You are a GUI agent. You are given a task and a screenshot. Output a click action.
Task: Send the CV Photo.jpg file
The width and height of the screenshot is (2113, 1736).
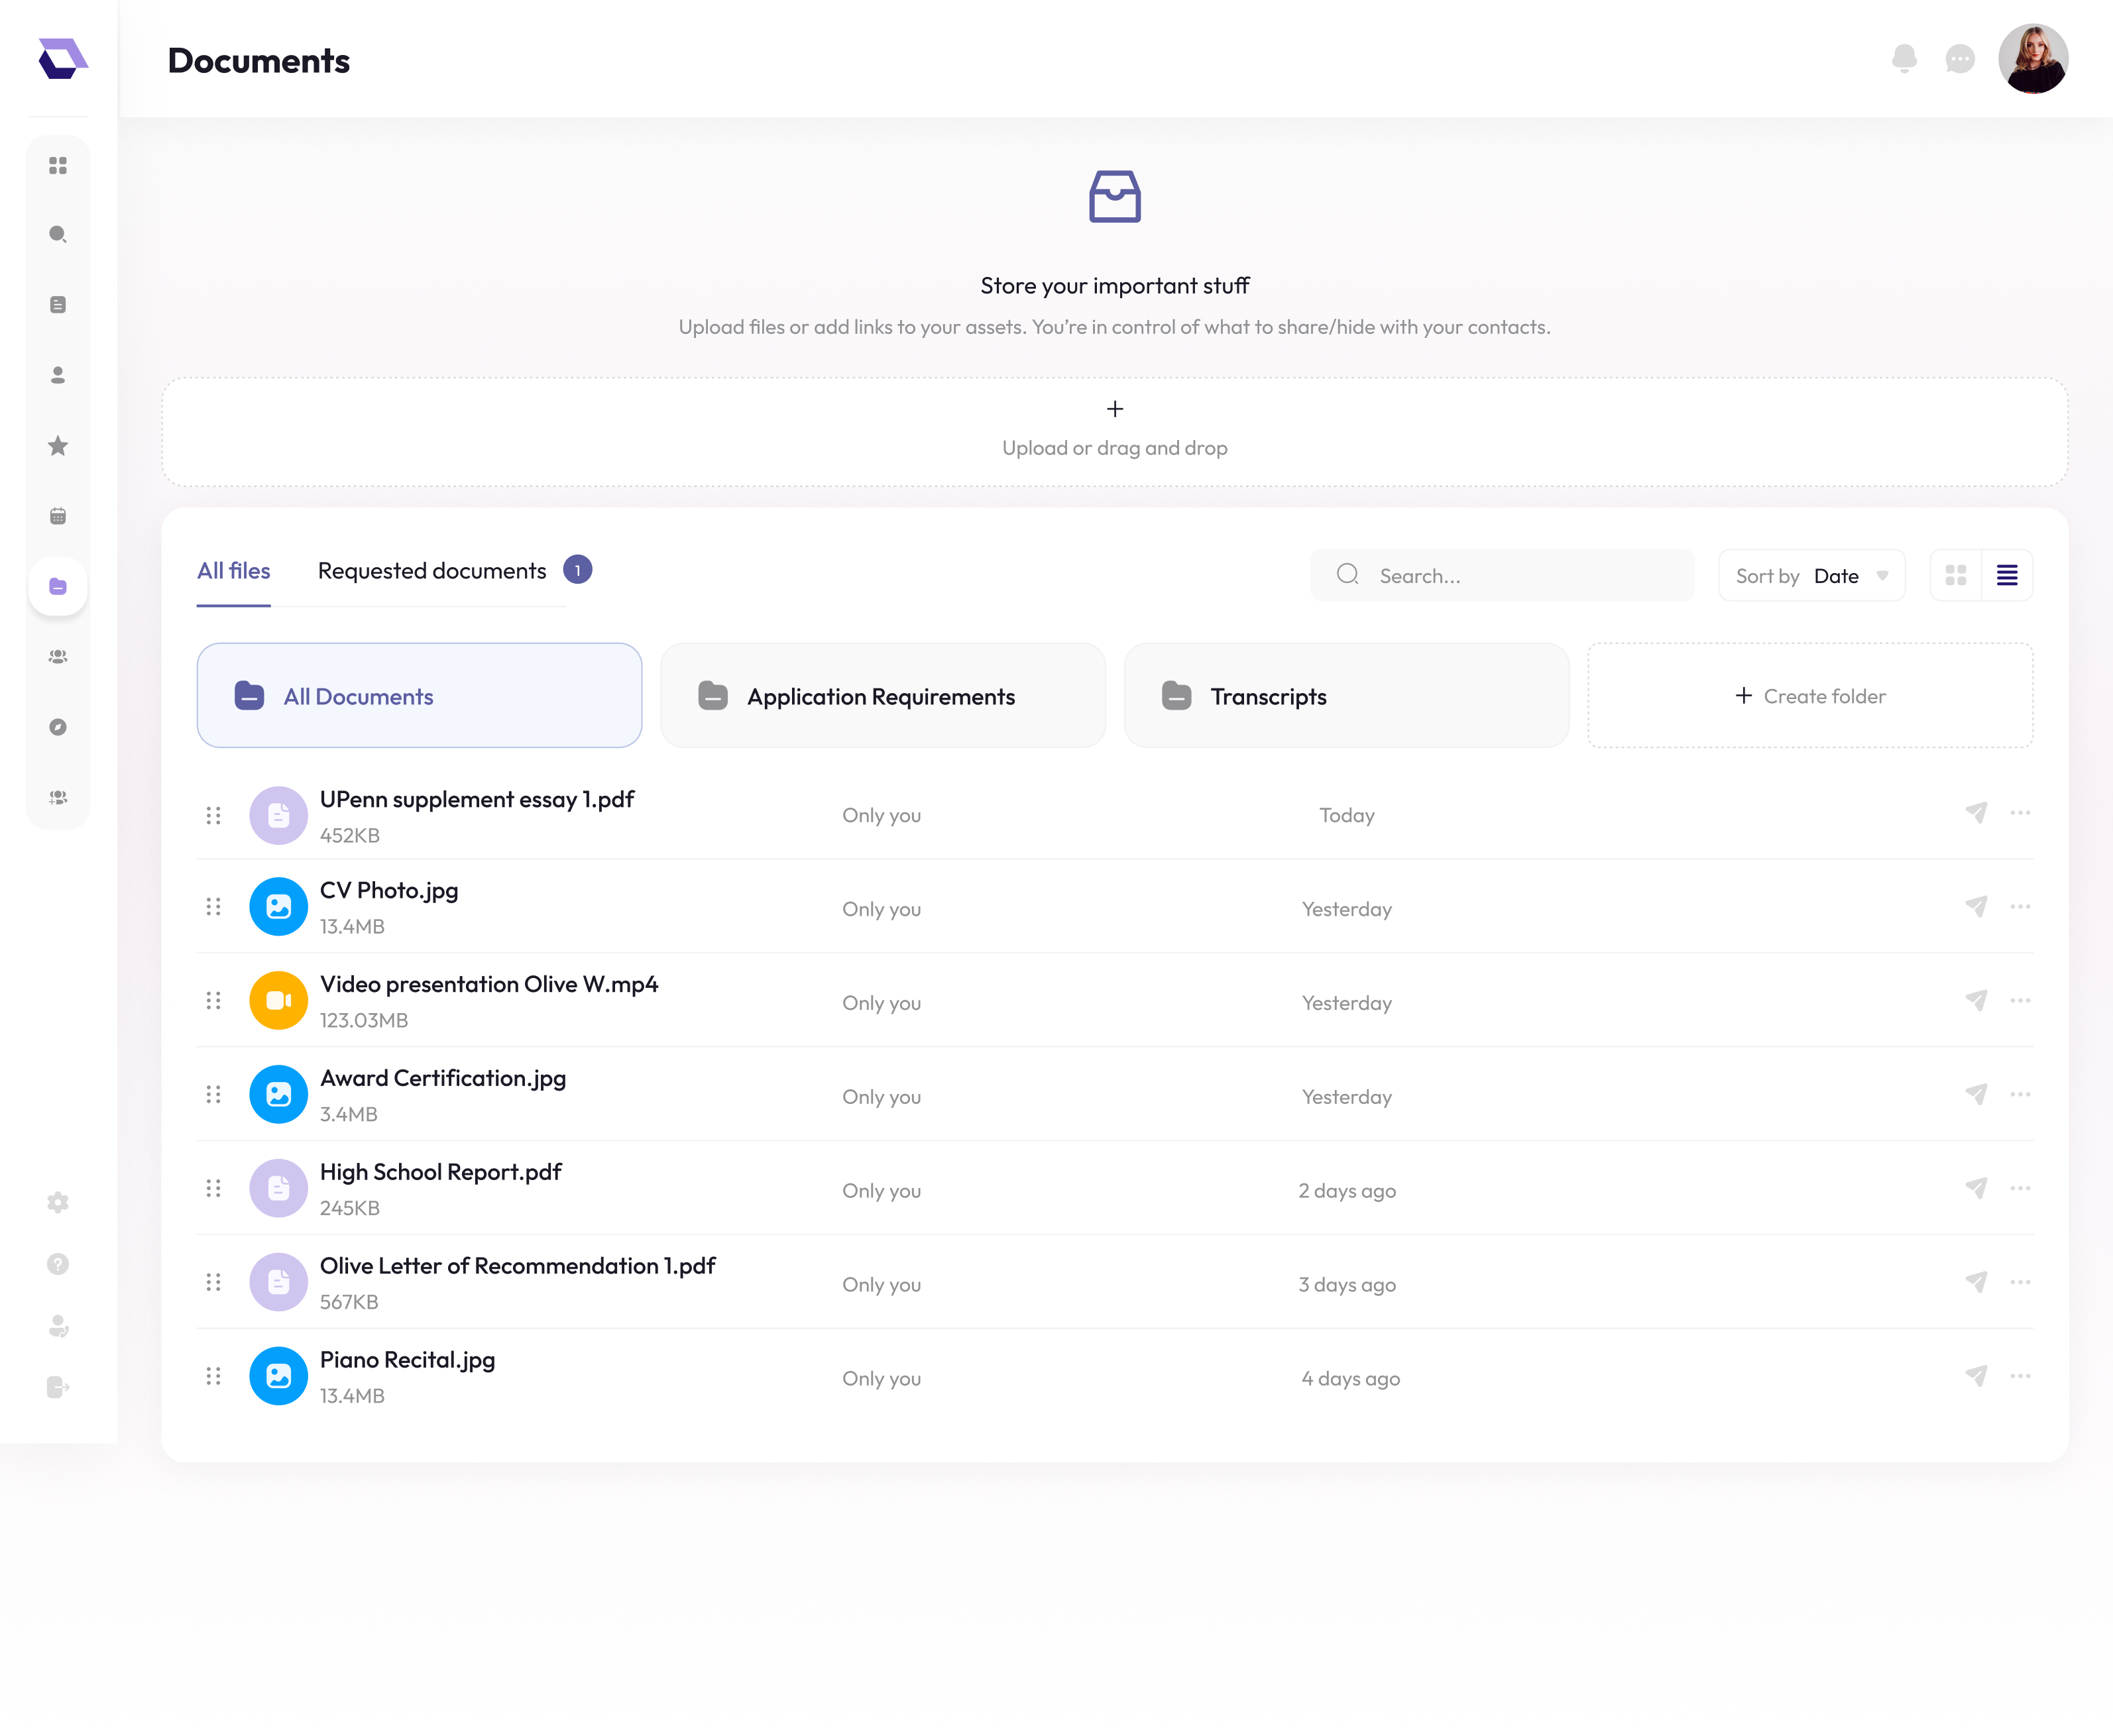pyautogui.click(x=1976, y=907)
